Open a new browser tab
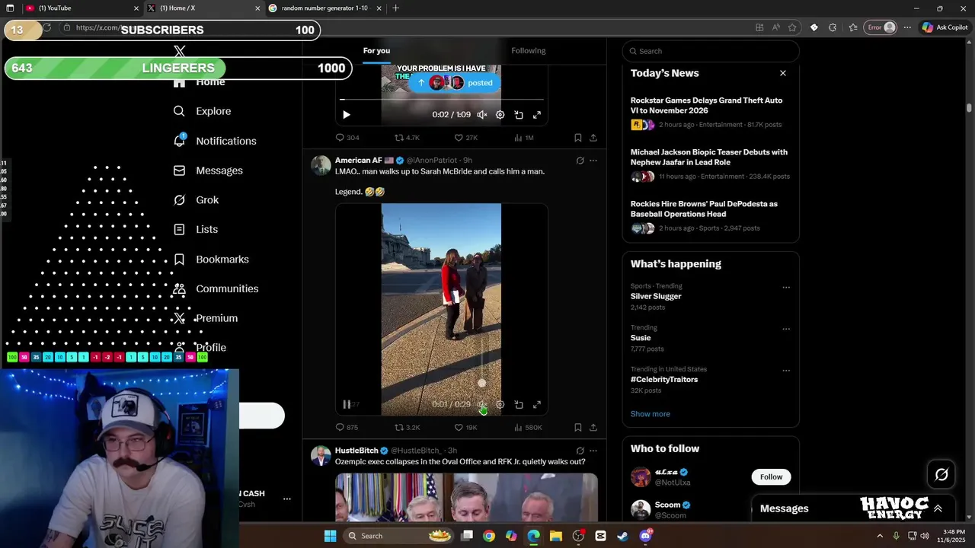This screenshot has height=548, width=975. coord(395,8)
